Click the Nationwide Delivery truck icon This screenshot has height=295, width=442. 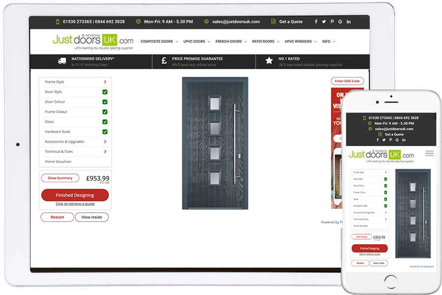pyautogui.click(x=61, y=61)
